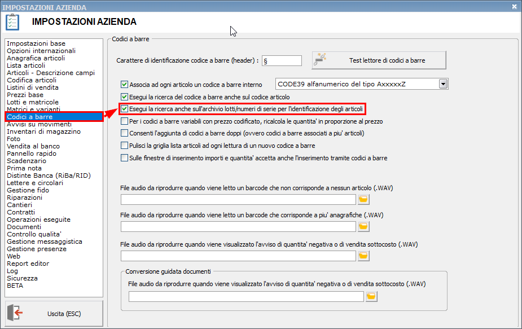Toggle 'Esegui la ricerca del codice a barre anche sul codice articolo'
The height and width of the screenshot is (329, 522).
click(124, 97)
